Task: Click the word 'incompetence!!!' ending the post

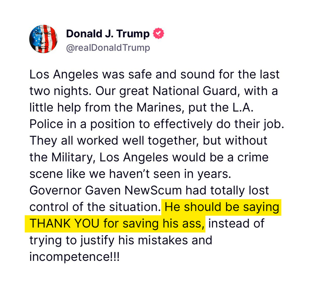Action: (x=75, y=257)
